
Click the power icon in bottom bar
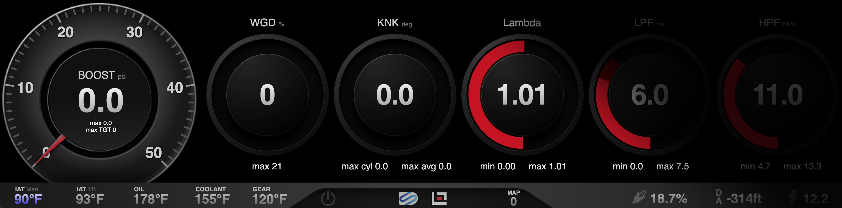pyautogui.click(x=328, y=198)
